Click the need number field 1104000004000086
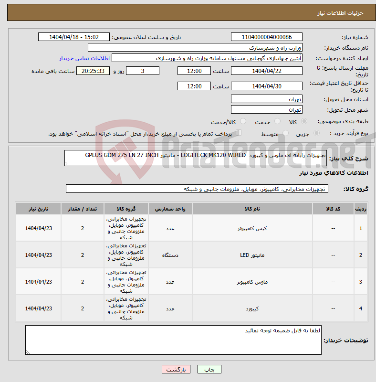The height and width of the screenshot is (382, 376). 267,37
